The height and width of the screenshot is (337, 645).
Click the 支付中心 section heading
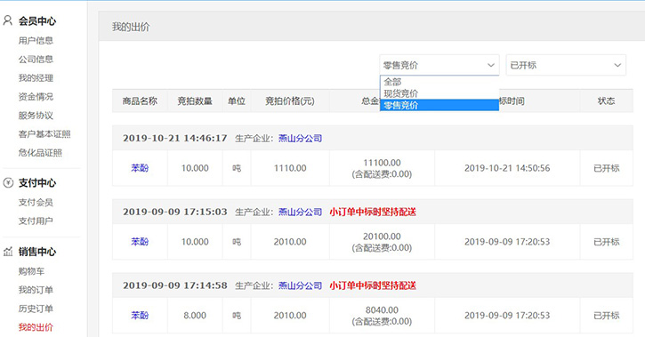pyautogui.click(x=37, y=183)
